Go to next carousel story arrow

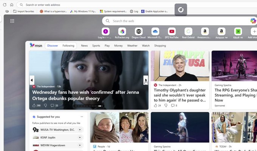click(146, 80)
